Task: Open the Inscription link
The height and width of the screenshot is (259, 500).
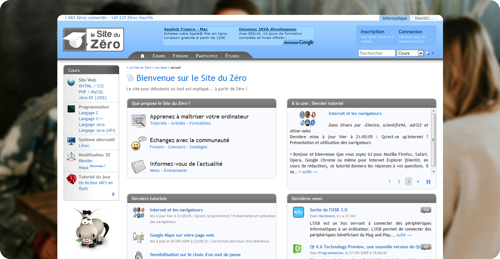Action: [x=372, y=32]
